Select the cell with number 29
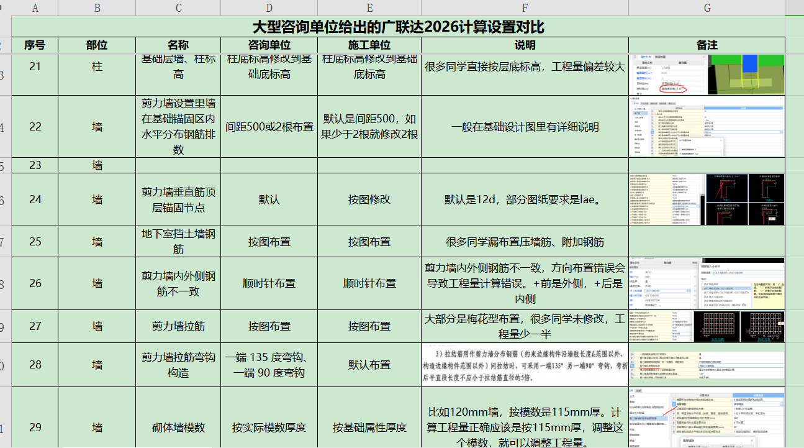804x448 pixels. [35, 418]
